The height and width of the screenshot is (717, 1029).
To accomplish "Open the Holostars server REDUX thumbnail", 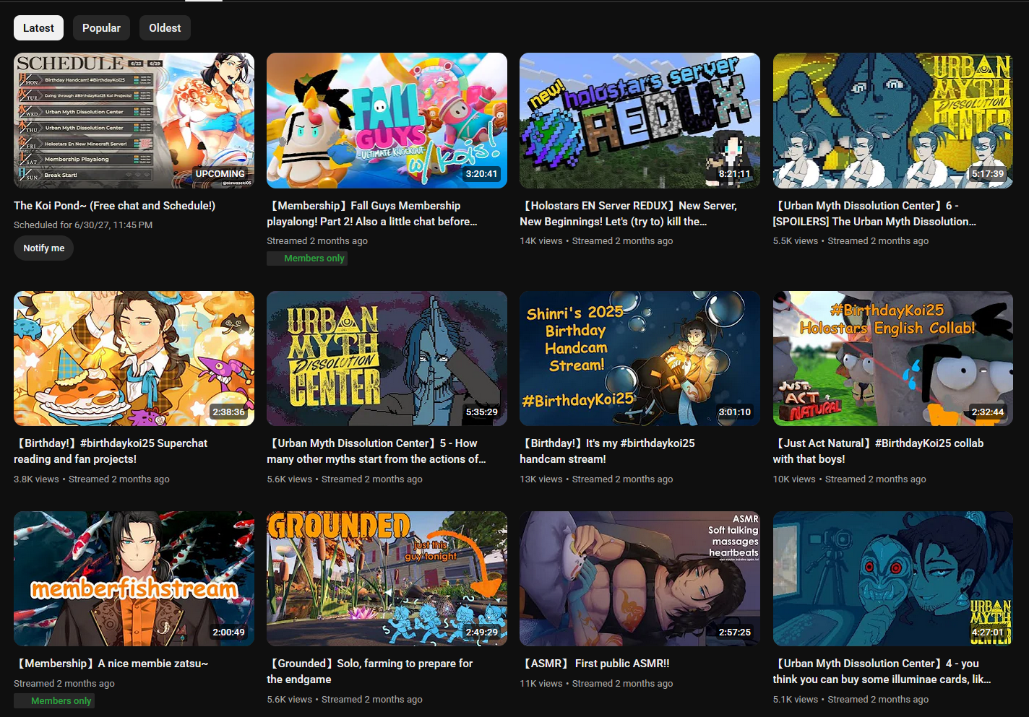I will point(640,121).
